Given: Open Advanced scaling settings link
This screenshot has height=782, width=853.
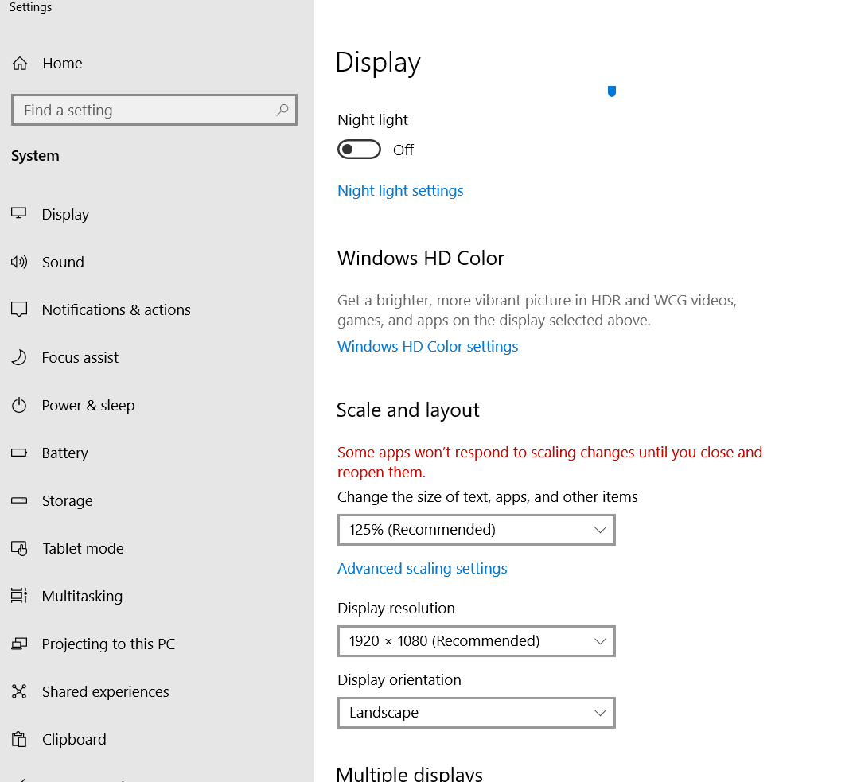Looking at the screenshot, I should 422,569.
